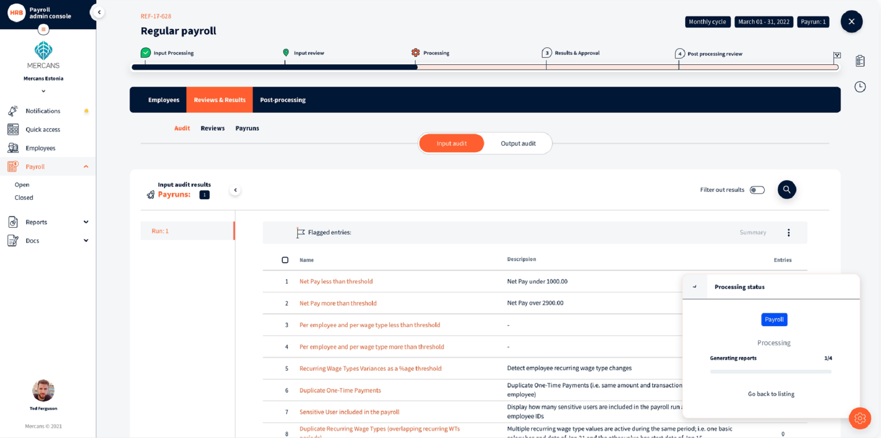Open the Reports icon in sidebar

pyautogui.click(x=12, y=222)
